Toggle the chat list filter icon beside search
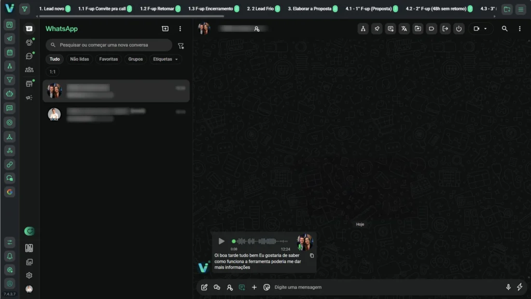Viewport: 531px width, 299px height. coord(180,46)
